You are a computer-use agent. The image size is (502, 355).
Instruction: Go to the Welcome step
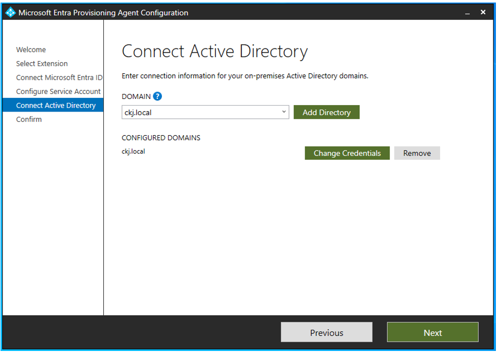click(31, 49)
